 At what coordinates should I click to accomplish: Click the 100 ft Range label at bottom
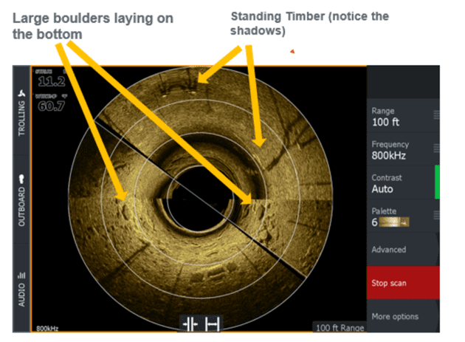pyautogui.click(x=340, y=327)
